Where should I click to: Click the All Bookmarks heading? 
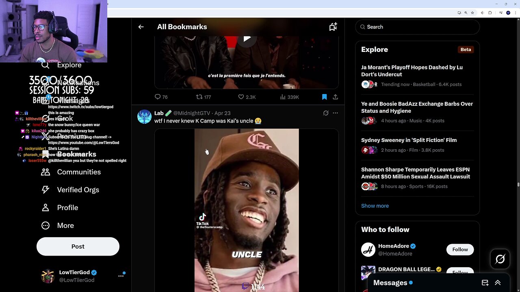click(x=182, y=27)
